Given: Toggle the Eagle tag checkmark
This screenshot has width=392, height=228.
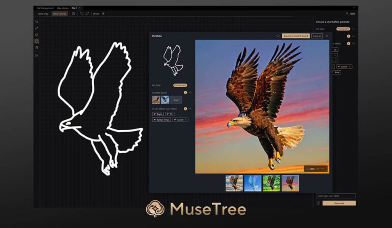Looking at the screenshot, I should tap(155, 114).
